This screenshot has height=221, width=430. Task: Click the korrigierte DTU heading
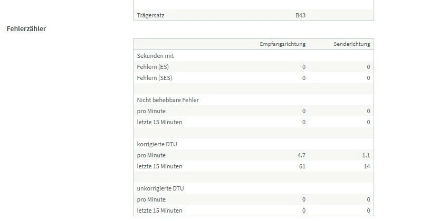[x=157, y=144]
